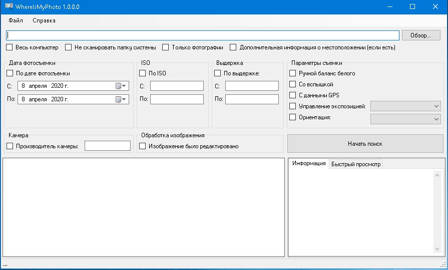Open the Файл menu
The width and height of the screenshot is (448, 270).
click(16, 20)
